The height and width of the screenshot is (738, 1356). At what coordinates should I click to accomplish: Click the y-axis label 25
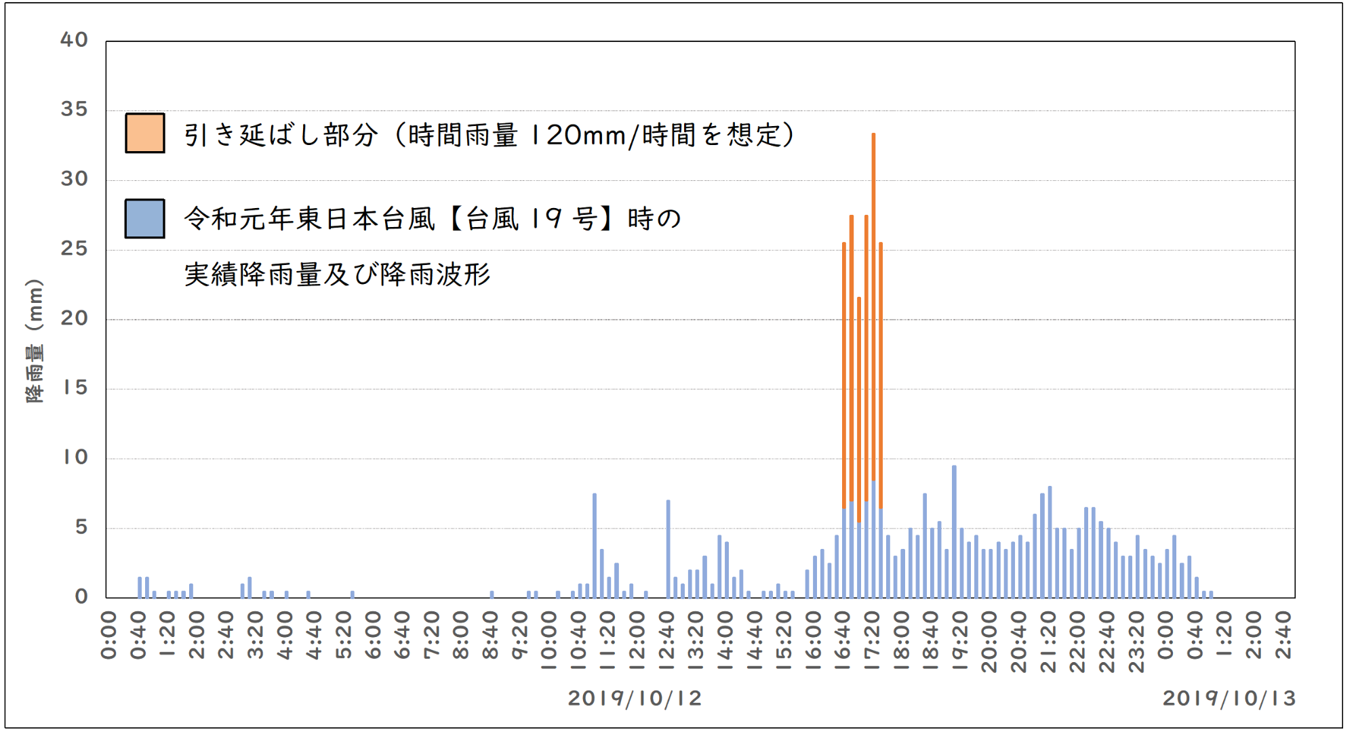tap(75, 249)
